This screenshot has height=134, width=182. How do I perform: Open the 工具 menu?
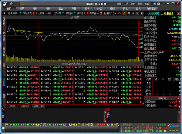click(x=126, y=4)
